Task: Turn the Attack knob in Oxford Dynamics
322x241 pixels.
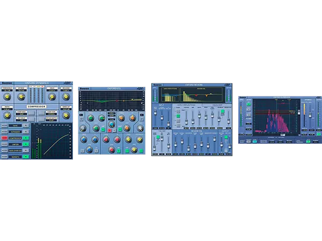Action: [21, 96]
